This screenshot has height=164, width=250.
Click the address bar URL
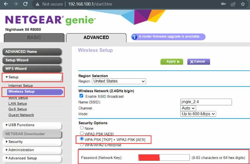point(90,4)
